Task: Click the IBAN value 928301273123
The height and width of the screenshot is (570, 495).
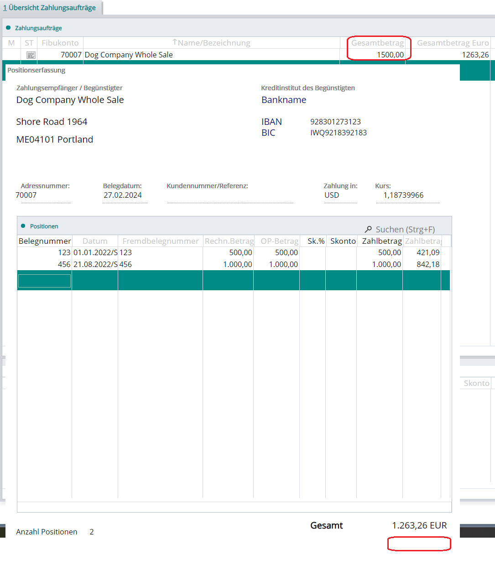Action: click(335, 122)
